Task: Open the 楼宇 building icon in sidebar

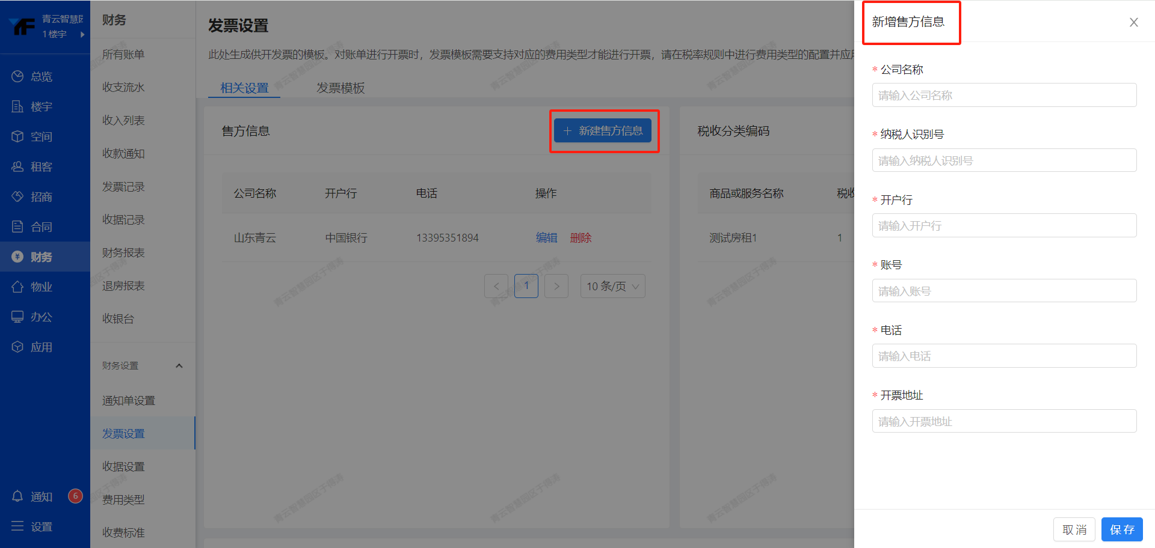Action: point(17,106)
